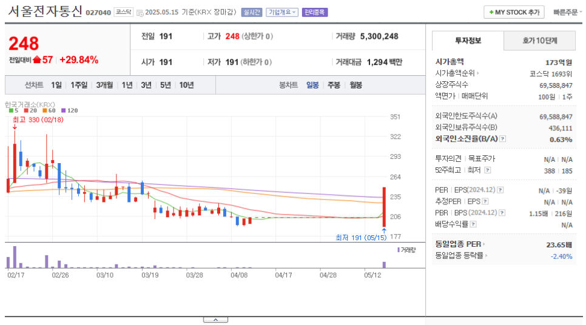Click help icon beside PER EPS(2024.12)
This screenshot has height=325, width=586.
tap(500, 190)
